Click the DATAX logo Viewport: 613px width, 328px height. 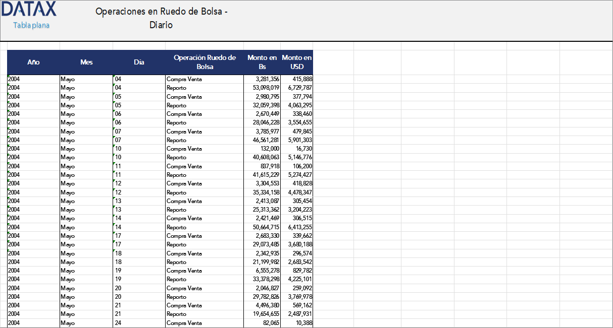click(28, 11)
